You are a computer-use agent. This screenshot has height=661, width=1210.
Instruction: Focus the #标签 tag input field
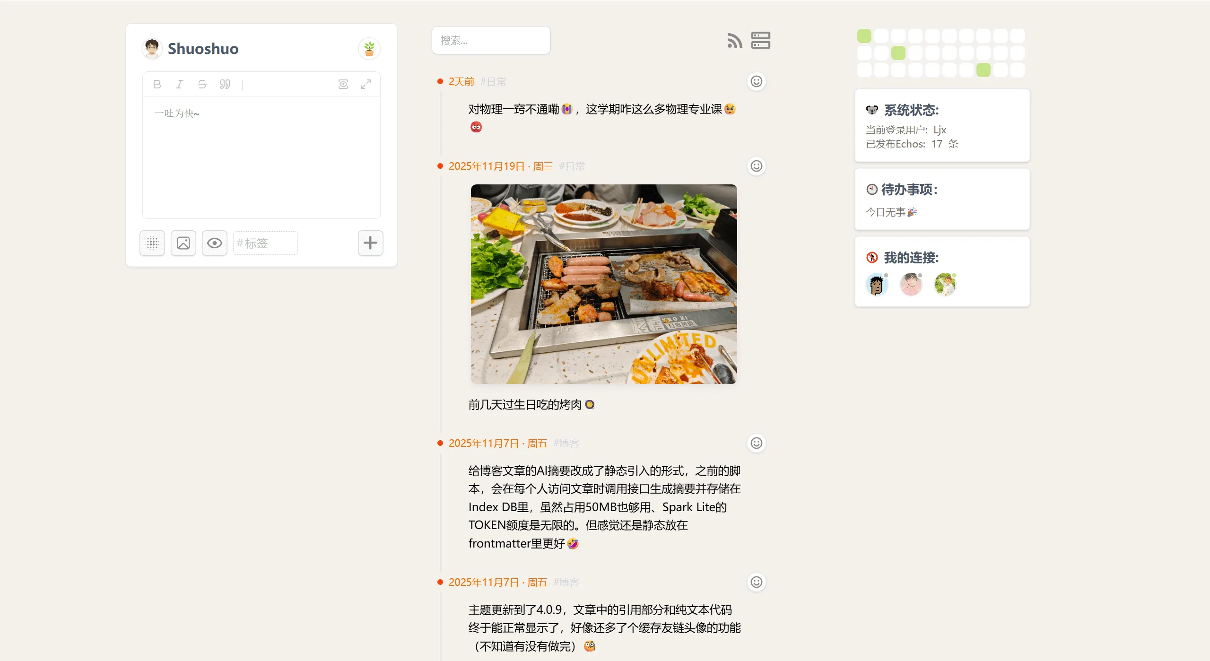(265, 243)
